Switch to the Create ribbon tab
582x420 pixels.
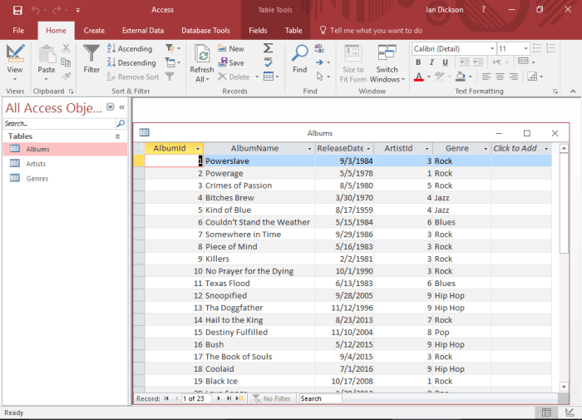tap(94, 31)
